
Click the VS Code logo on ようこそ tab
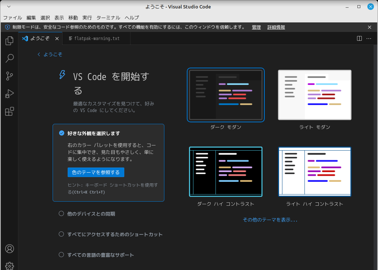coord(25,39)
